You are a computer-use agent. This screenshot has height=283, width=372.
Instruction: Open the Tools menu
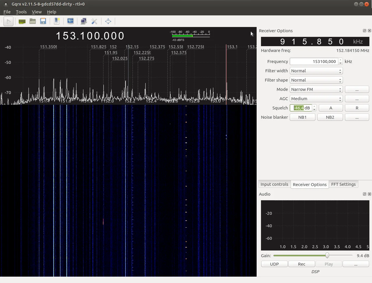[x=21, y=12]
